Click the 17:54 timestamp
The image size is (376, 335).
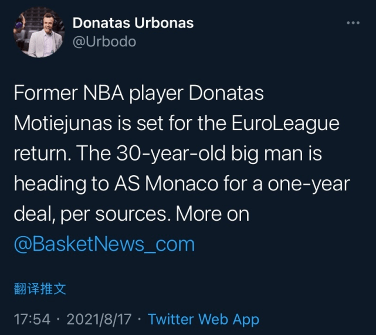[x=30, y=320]
